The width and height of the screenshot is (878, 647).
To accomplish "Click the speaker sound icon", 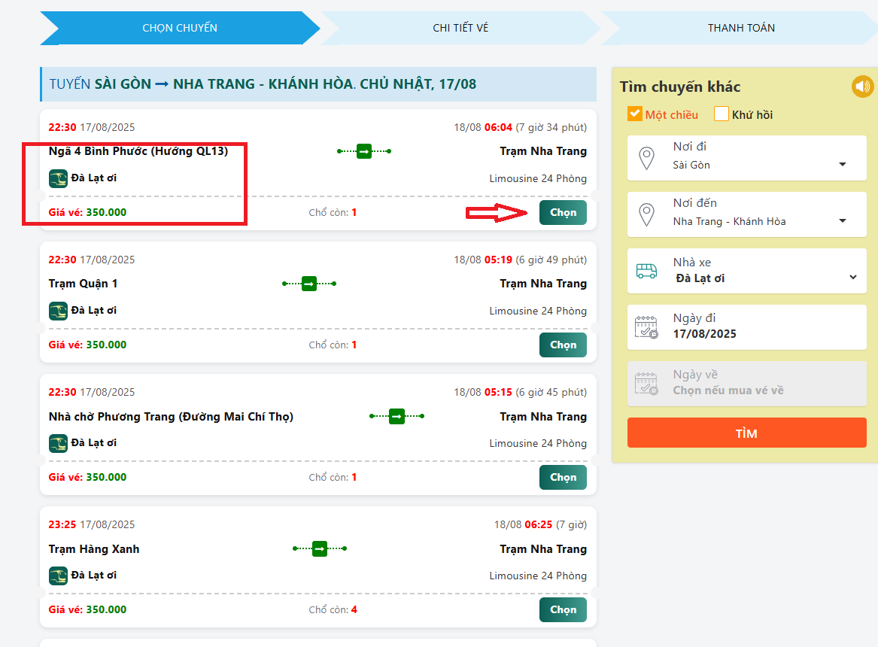I will click(x=862, y=87).
